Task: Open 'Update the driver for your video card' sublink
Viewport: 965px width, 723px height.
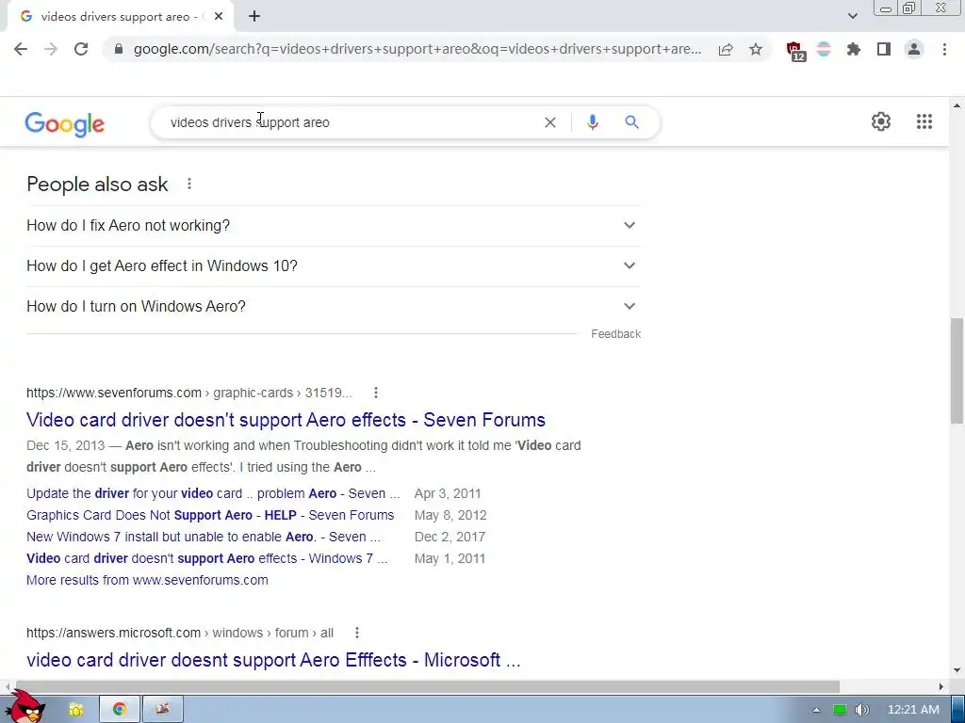Action: [x=213, y=493]
